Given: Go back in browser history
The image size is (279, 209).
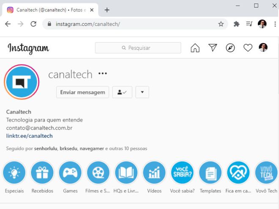Looking at the screenshot, I should (8, 24).
